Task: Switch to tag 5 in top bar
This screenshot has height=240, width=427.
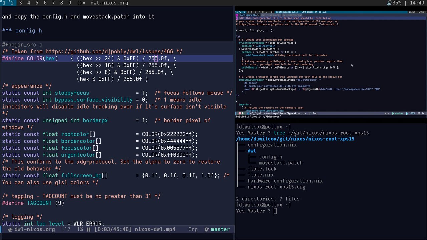Action: pos(37,3)
